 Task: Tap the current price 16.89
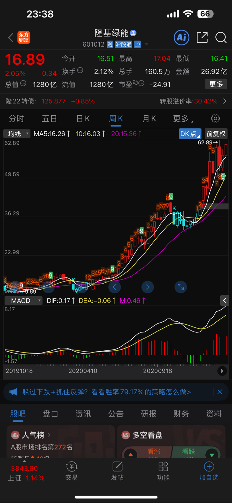pyautogui.click(x=25, y=59)
